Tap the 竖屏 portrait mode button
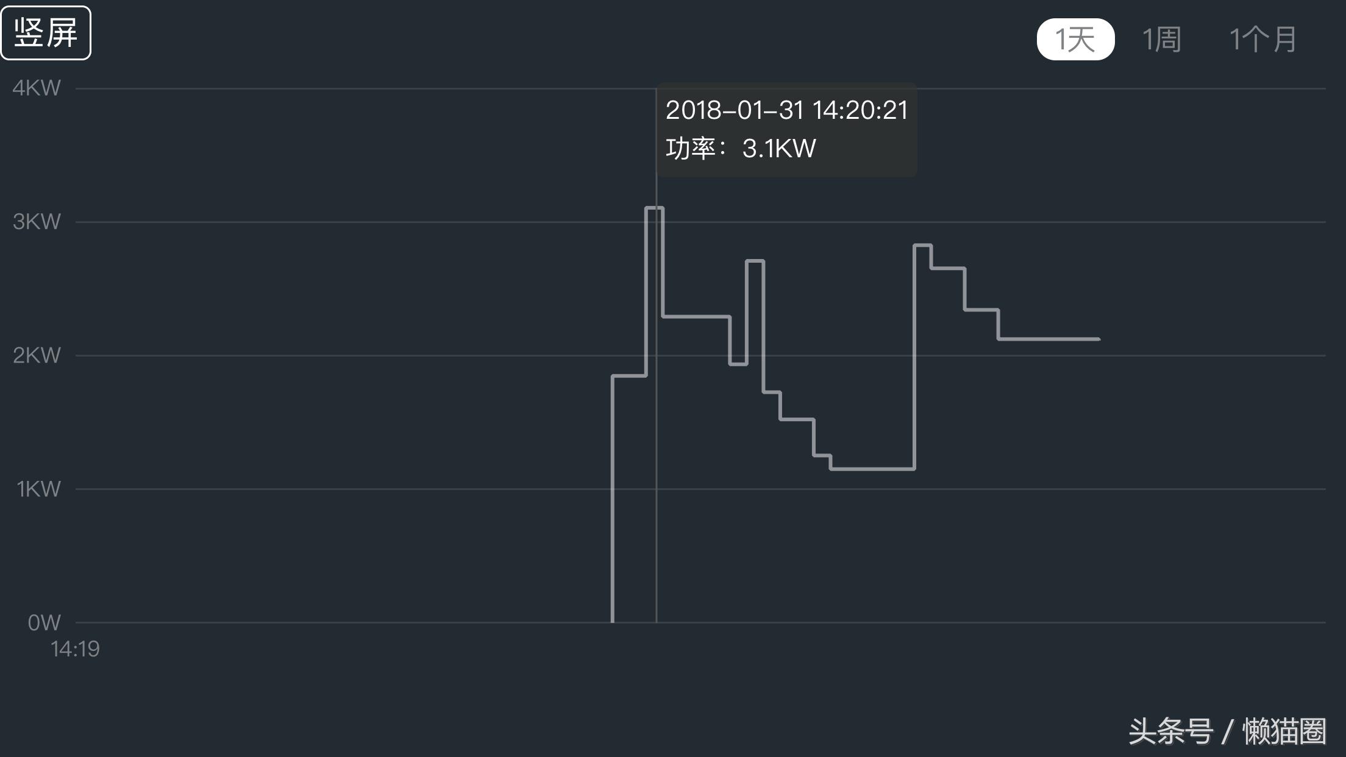Viewport: 1346px width, 757px height. pos(46,33)
